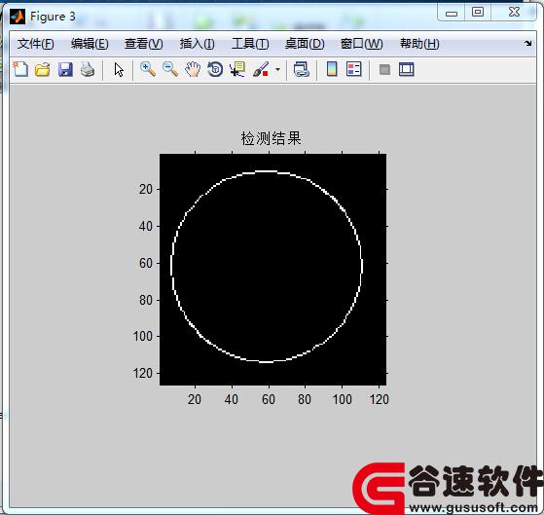Hide plot tools with the gray square icon

tap(384, 70)
